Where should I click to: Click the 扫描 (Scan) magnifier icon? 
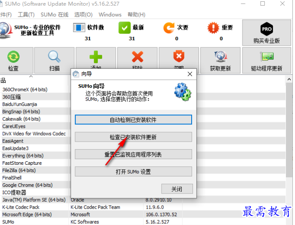tap(54, 56)
